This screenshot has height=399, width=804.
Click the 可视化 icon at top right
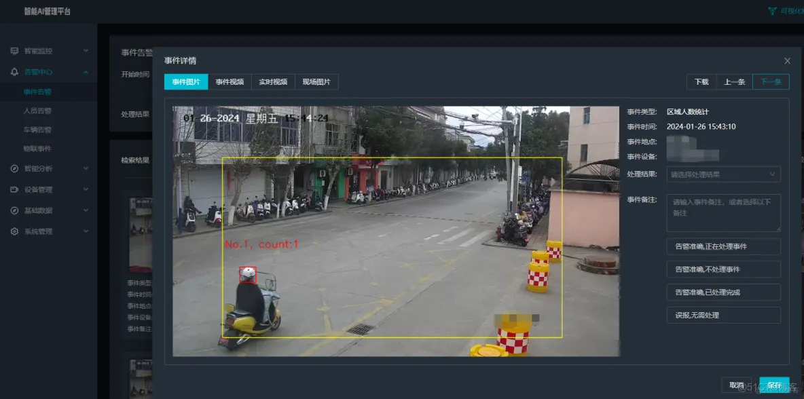[773, 11]
